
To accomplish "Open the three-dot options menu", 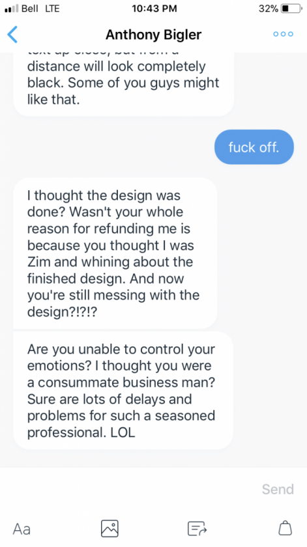I will pos(284,34).
